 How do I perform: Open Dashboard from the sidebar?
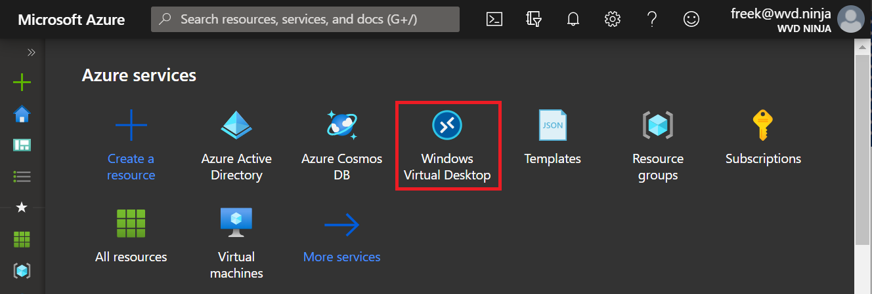(x=22, y=145)
